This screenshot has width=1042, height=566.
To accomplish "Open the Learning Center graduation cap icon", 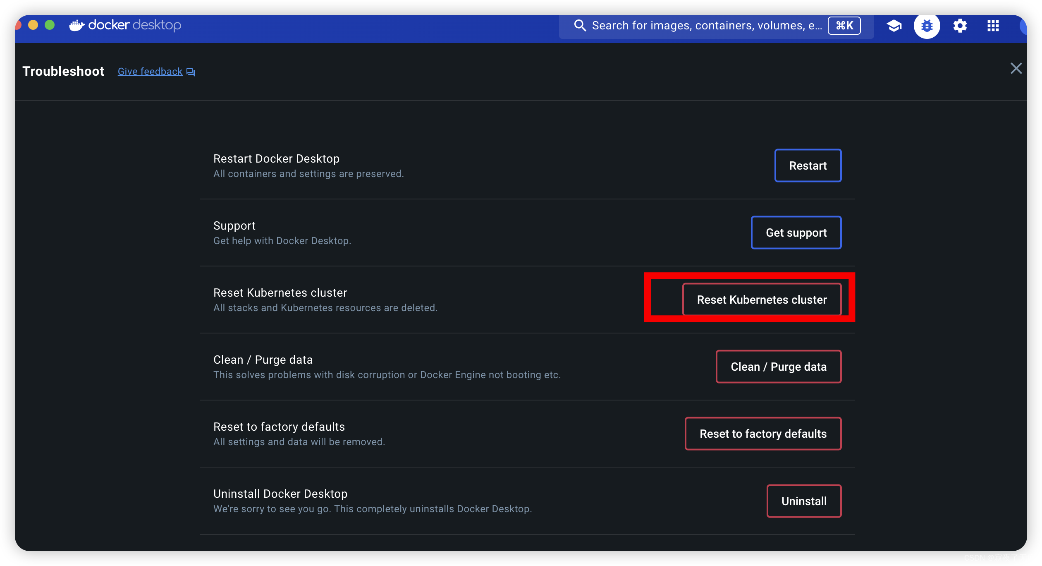I will [x=894, y=26].
